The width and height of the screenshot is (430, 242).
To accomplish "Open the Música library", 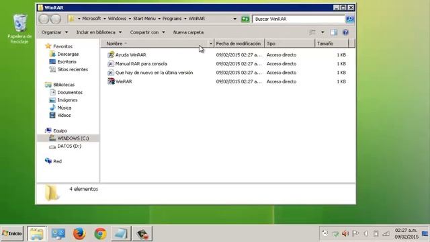I will click(64, 108).
